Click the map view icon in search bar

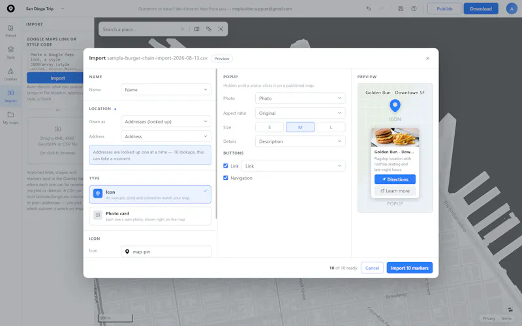[197, 29]
